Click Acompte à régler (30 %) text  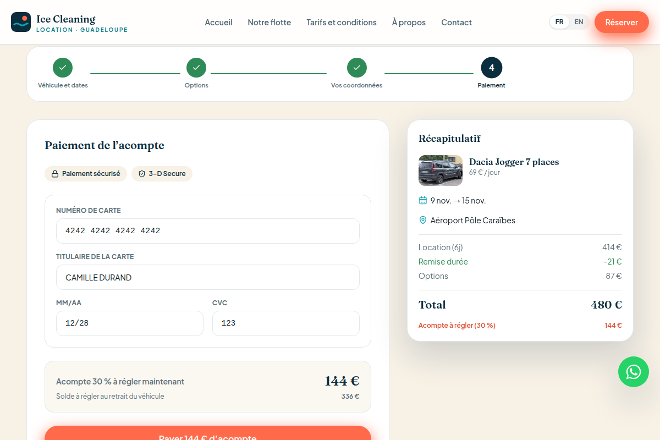457,326
